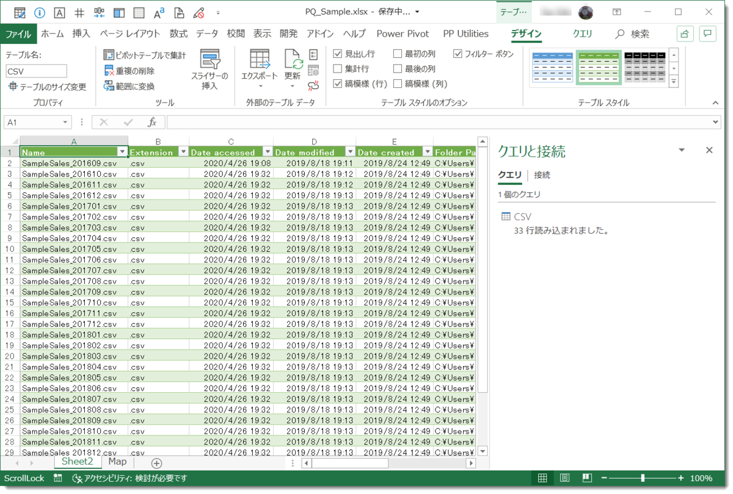Add a new worksheet with the plus button

pos(156,462)
